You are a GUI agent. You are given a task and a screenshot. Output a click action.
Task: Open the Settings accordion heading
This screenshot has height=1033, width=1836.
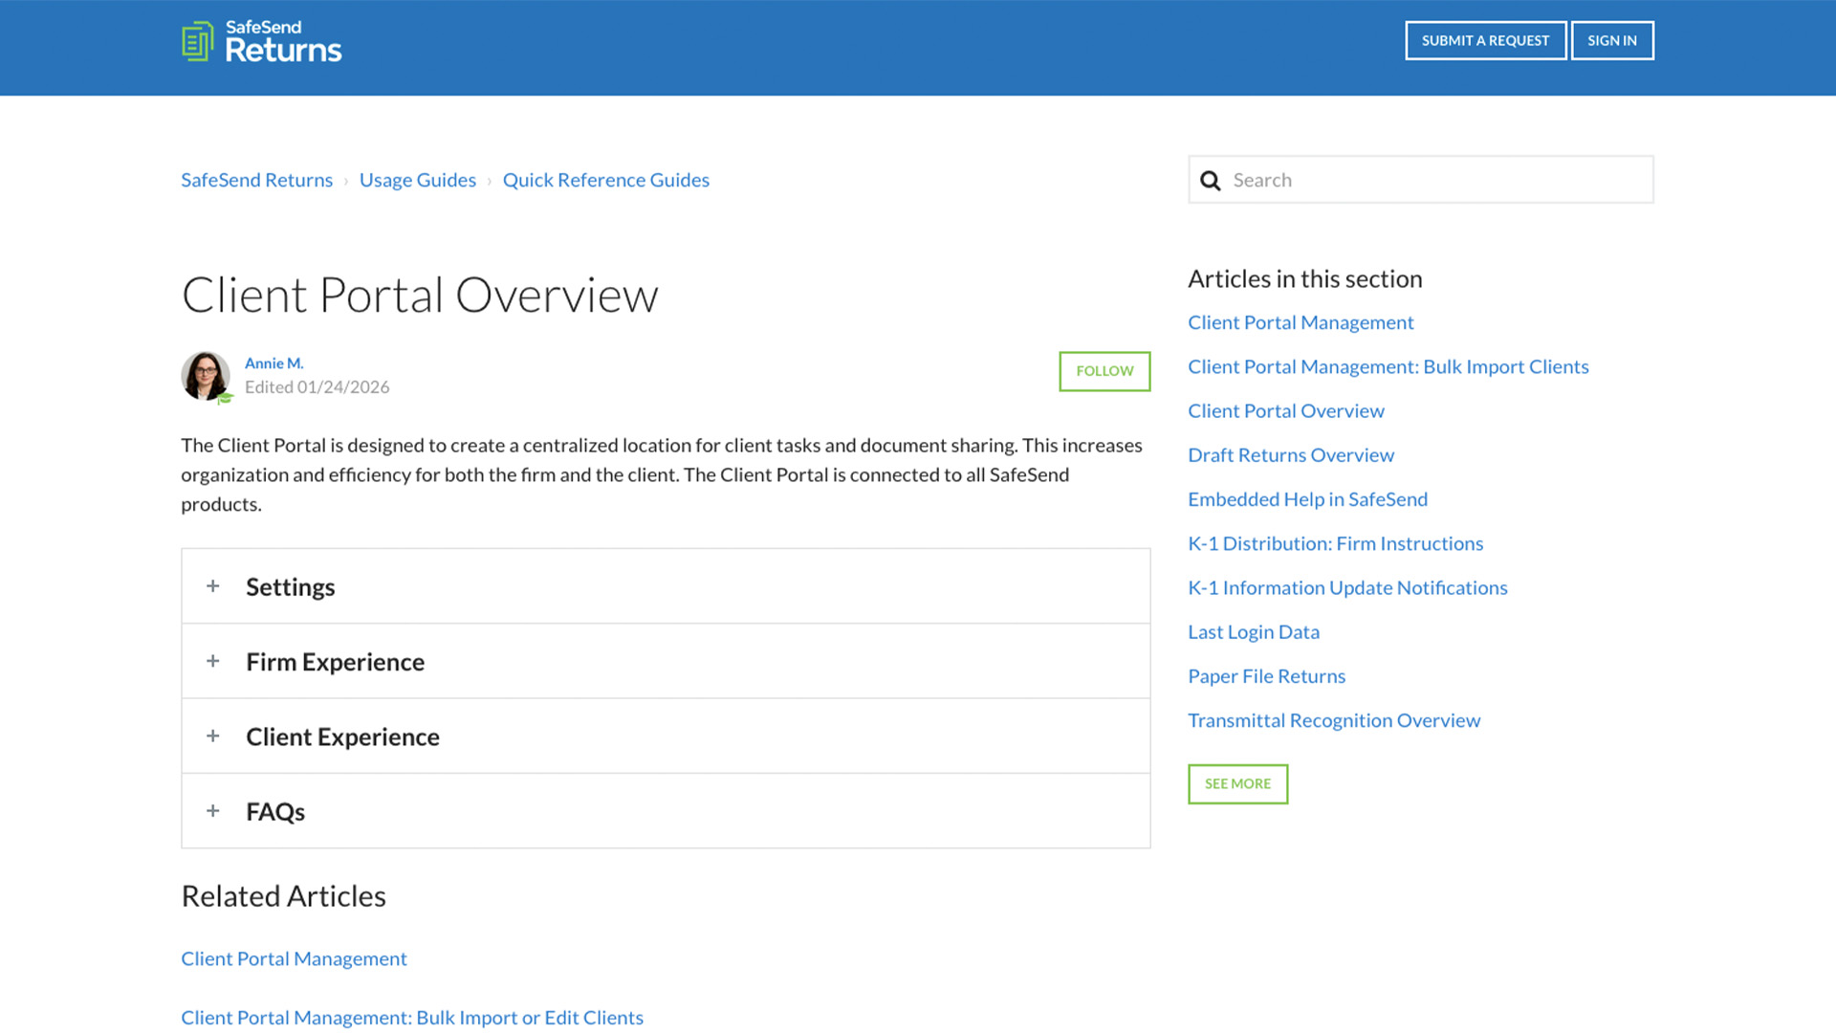(x=290, y=586)
